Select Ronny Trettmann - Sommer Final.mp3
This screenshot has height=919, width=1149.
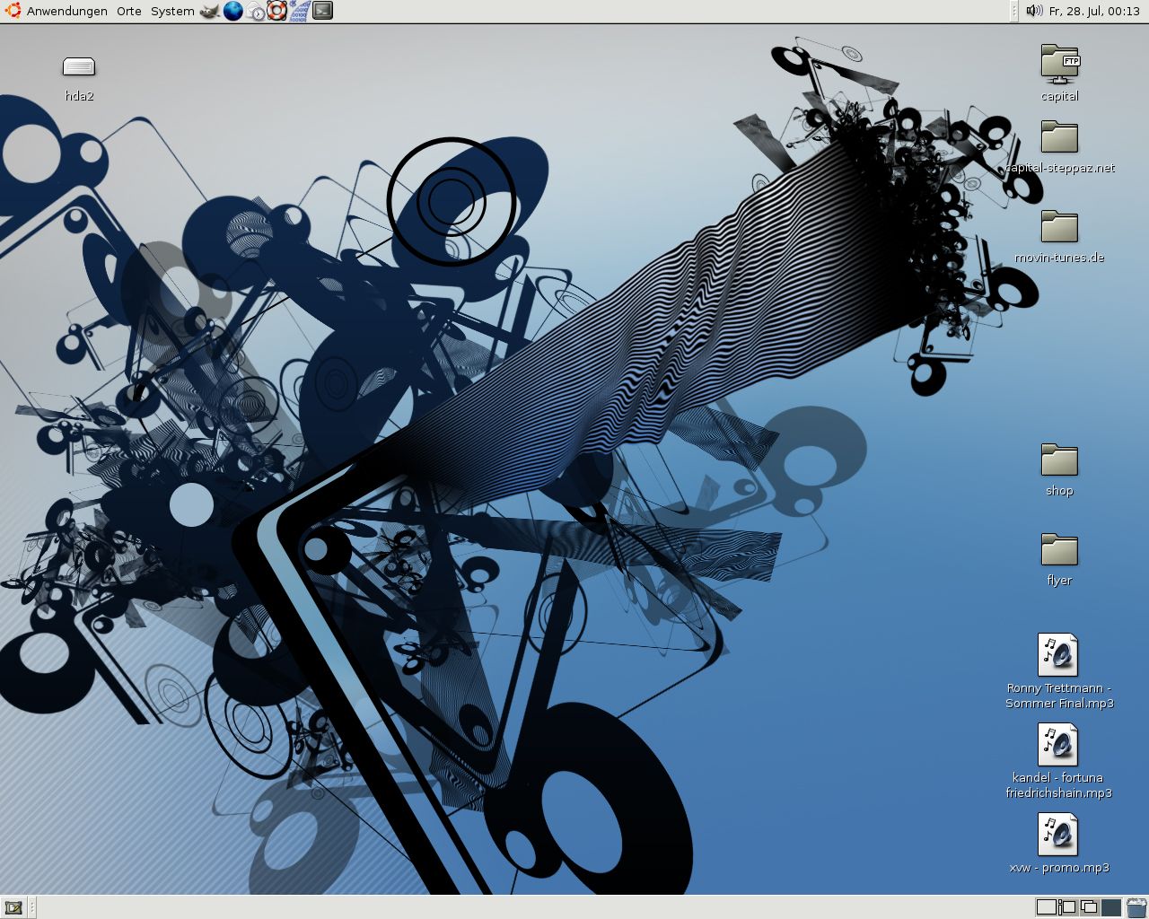pos(1058,655)
